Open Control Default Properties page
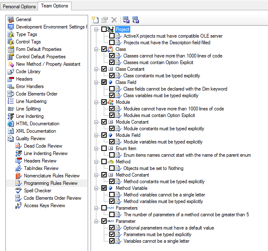Image resolution: width=268 pixels, height=251 pixels. tap(41, 57)
